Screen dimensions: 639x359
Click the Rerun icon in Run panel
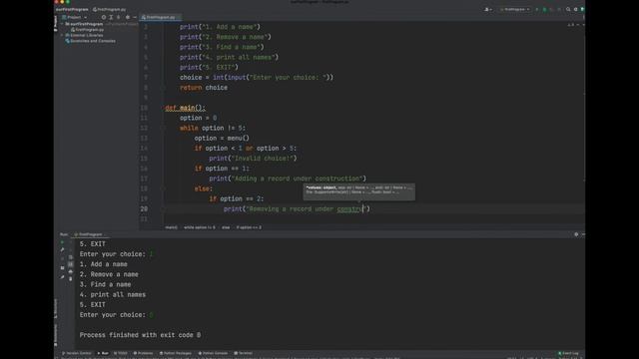[62, 243]
